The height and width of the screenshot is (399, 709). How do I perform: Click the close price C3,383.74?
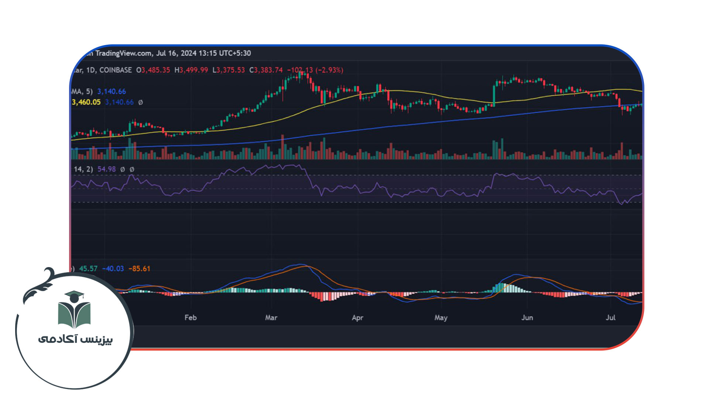[266, 70]
